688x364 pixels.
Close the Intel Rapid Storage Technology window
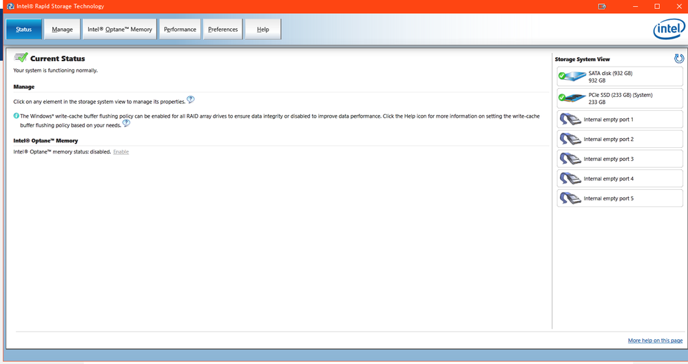click(679, 6)
